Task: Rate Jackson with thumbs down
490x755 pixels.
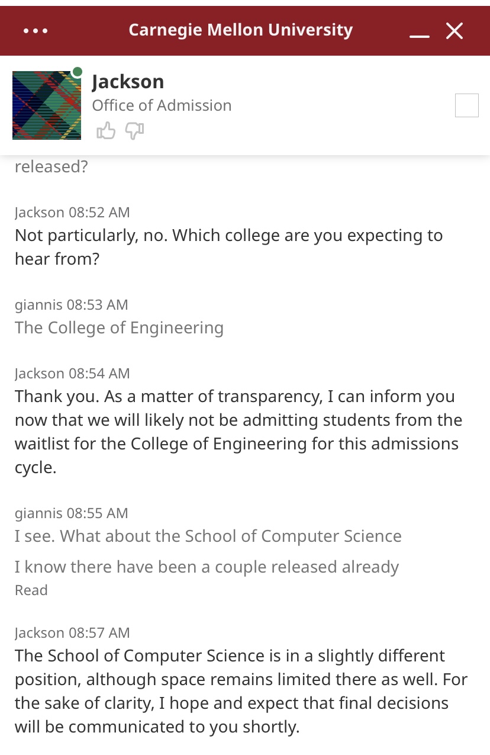Action: tap(135, 130)
